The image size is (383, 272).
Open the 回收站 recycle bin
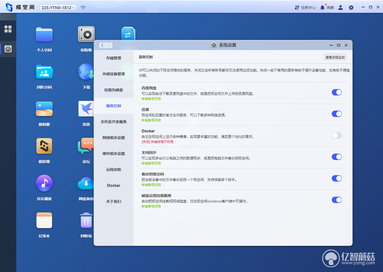tap(86, 220)
